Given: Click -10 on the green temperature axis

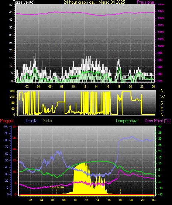Looking at the screenshot, I should (x=161, y=188).
